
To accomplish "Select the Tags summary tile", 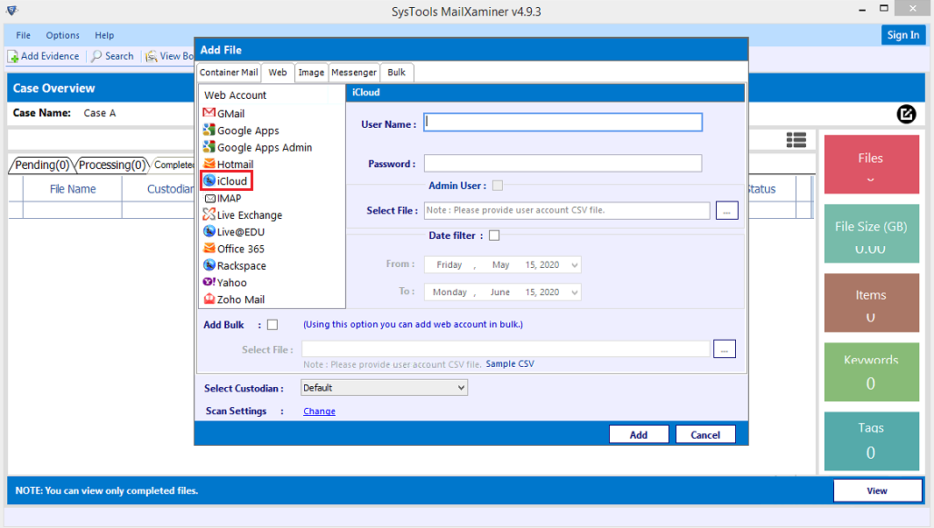I will click(872, 441).
